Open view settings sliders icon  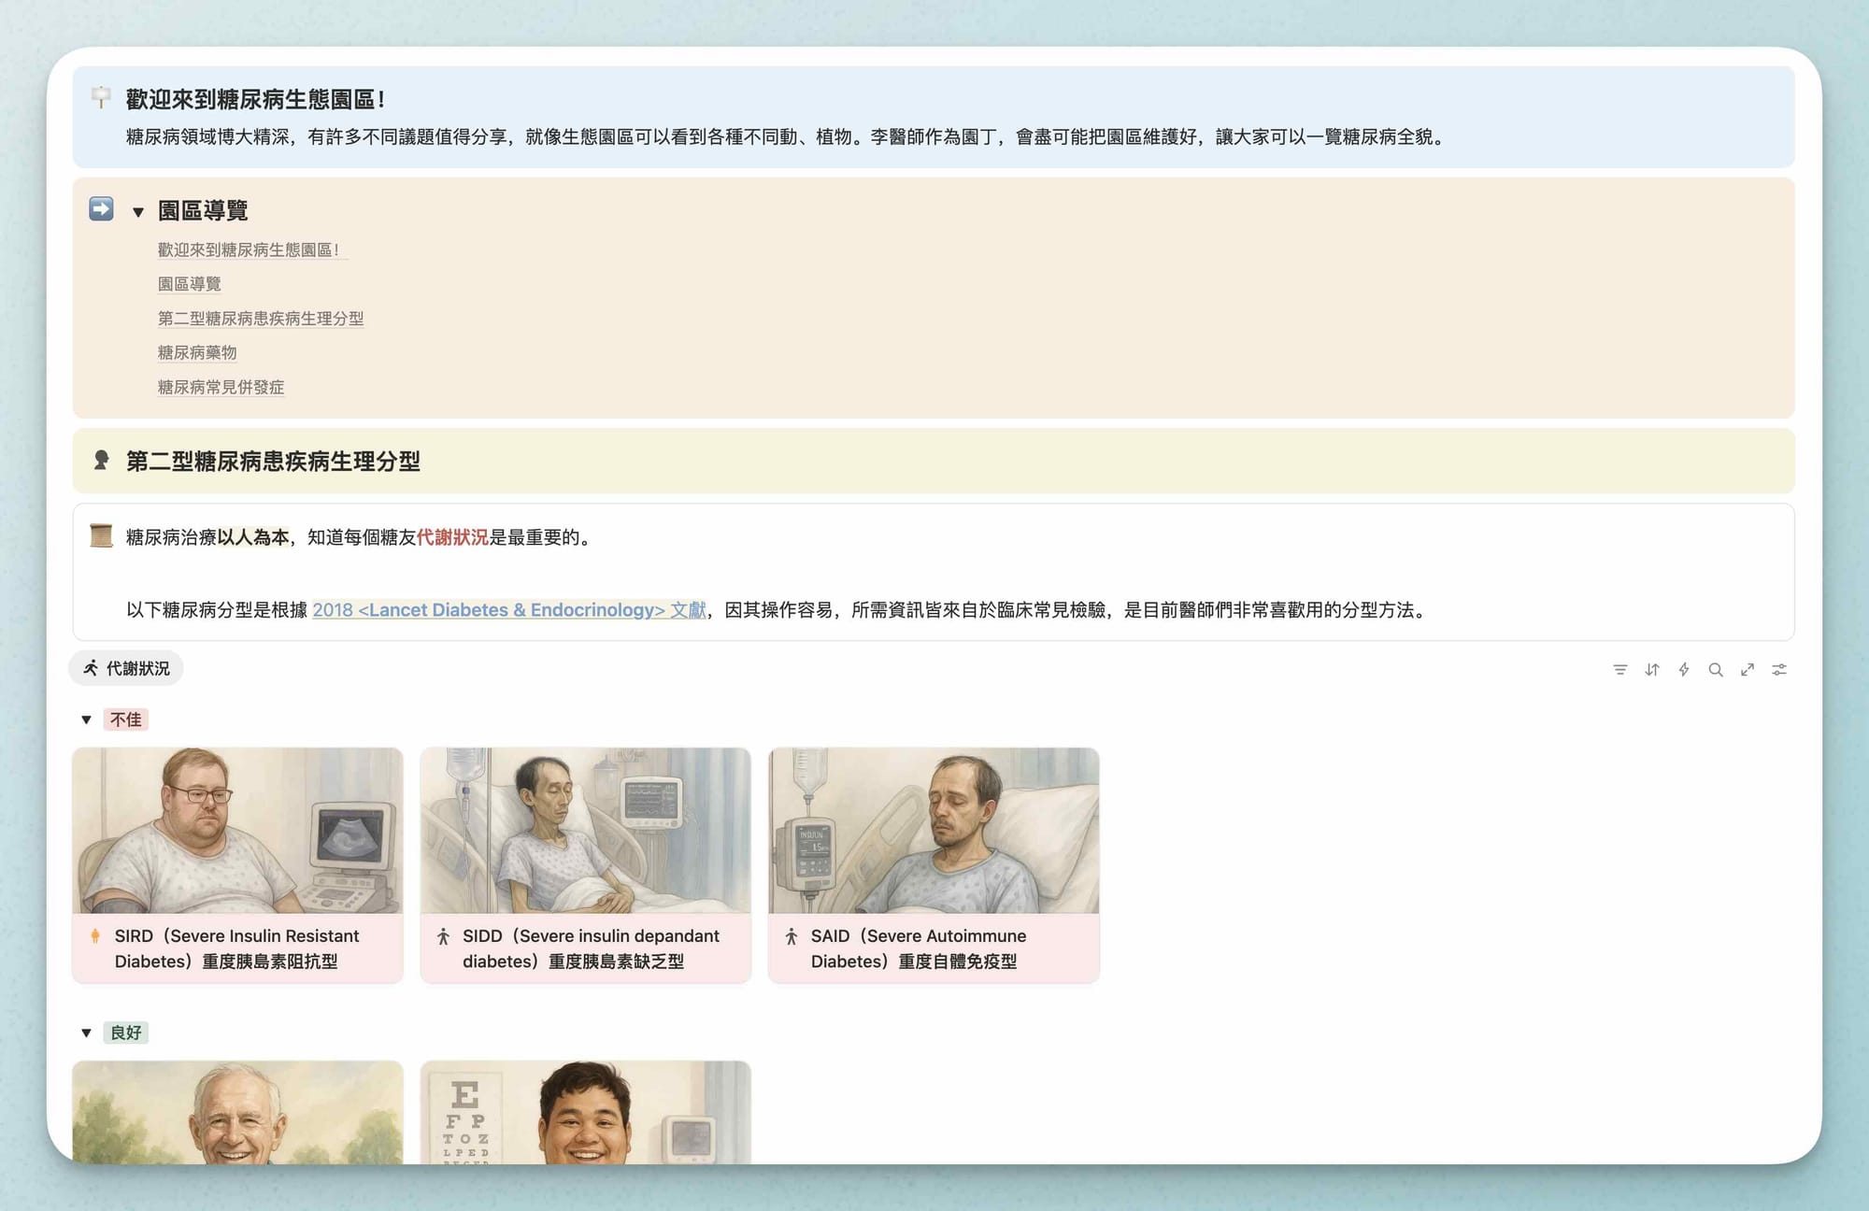pos(1778,669)
